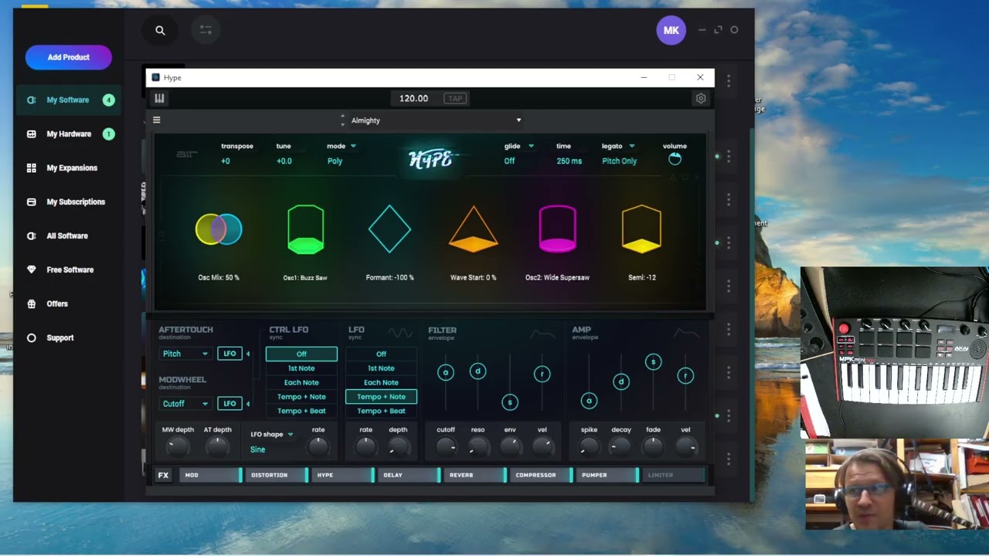Click the LFO sine waveform icon
This screenshot has height=556, width=989.
click(x=400, y=333)
